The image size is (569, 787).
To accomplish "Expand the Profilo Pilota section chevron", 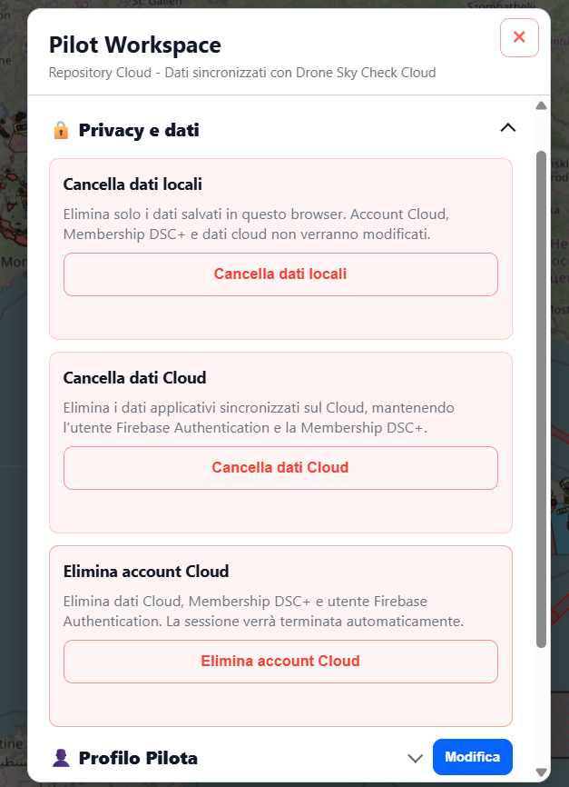I will 415,758.
